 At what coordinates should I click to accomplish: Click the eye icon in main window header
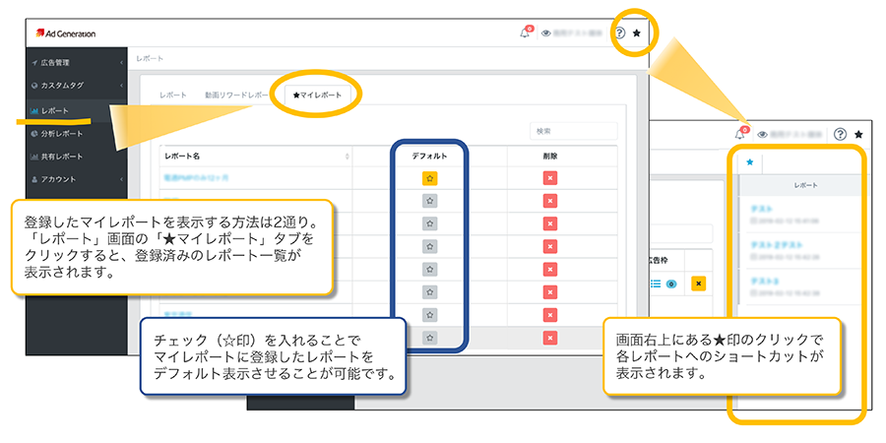[545, 33]
